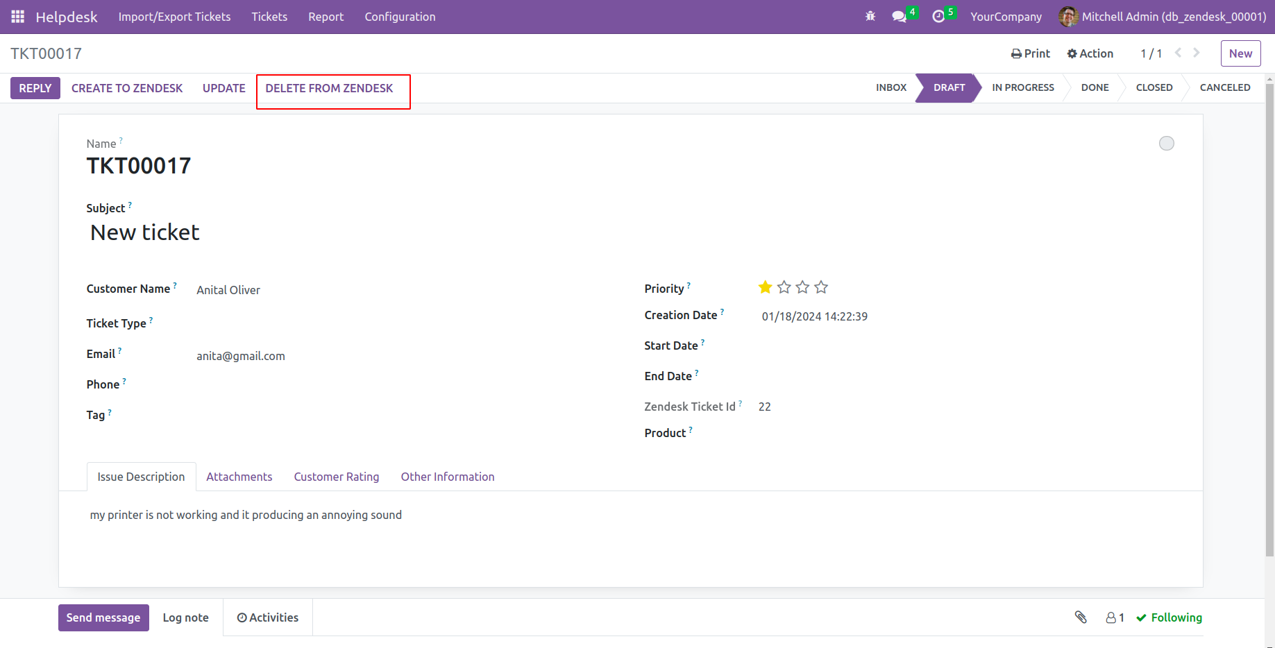The image size is (1275, 648).
Task: Click Mitchell Admin user avatar
Action: point(1068,17)
